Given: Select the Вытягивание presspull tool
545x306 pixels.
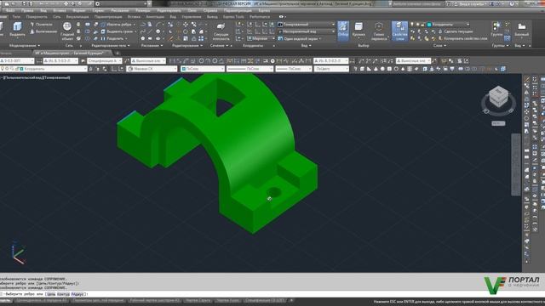Looking at the screenshot, I should click(x=43, y=31).
